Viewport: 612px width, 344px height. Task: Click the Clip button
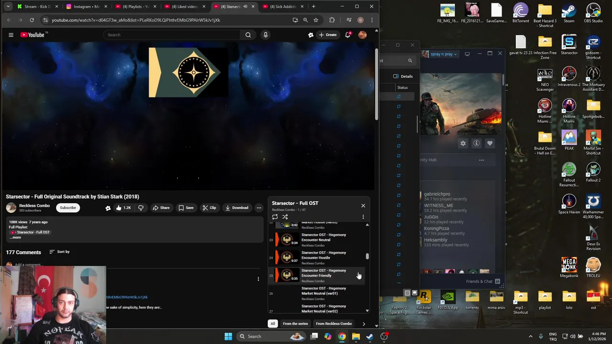point(209,208)
